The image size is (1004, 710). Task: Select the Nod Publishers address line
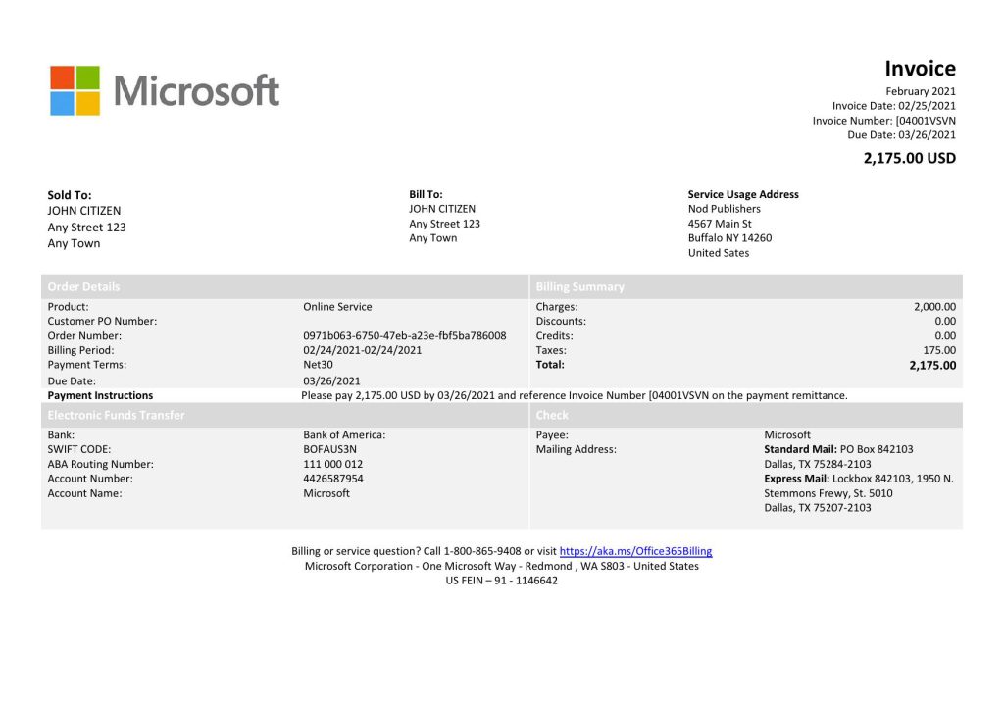coord(725,209)
